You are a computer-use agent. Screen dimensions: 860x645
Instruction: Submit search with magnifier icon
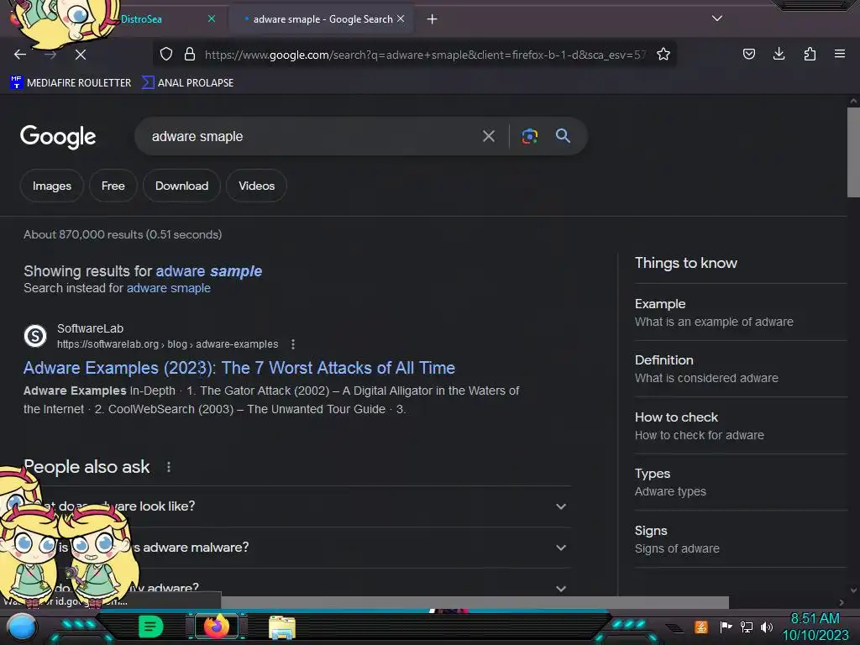(563, 135)
